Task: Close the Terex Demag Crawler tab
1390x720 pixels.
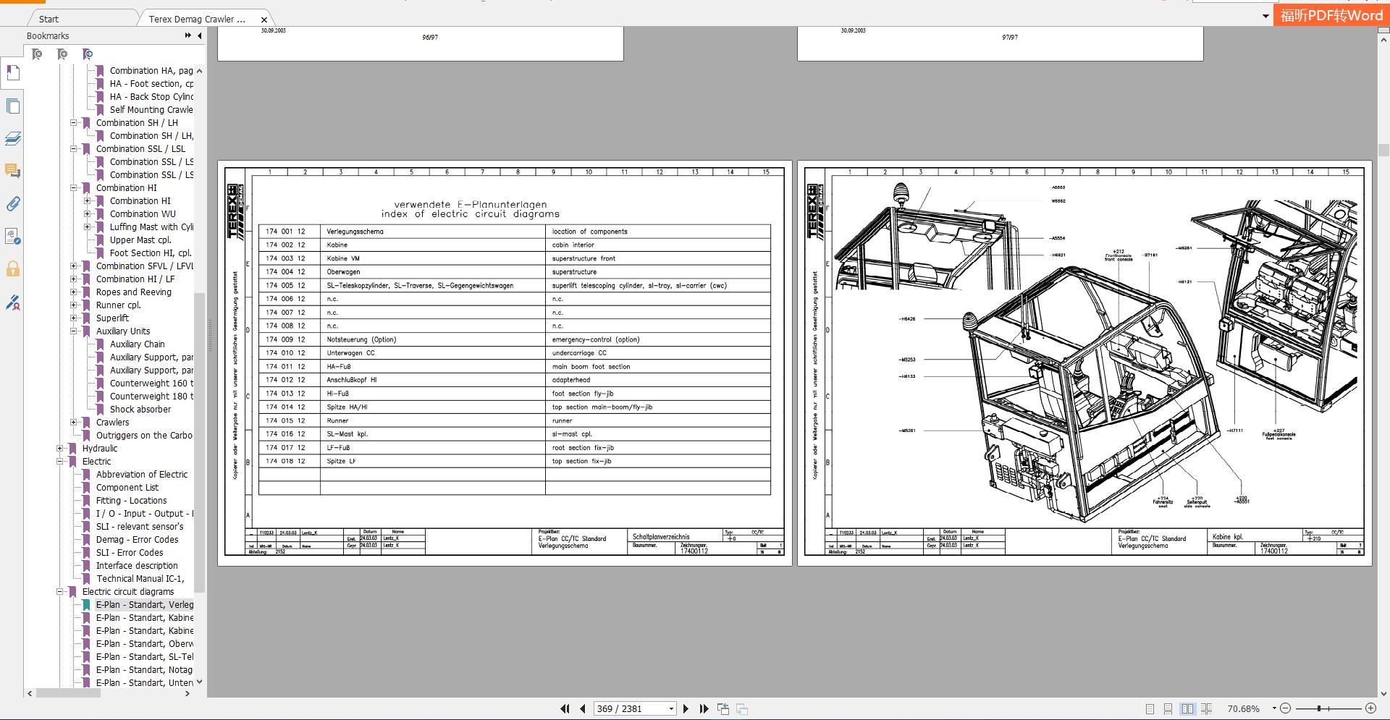Action: click(x=264, y=20)
